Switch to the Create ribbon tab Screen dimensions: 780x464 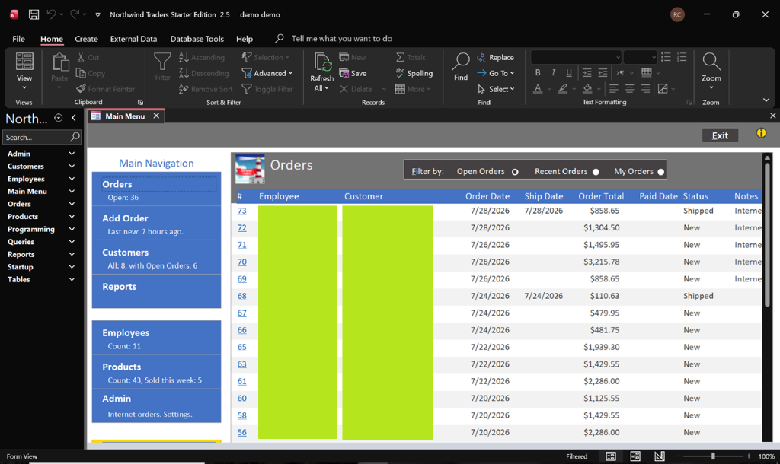pyautogui.click(x=86, y=39)
